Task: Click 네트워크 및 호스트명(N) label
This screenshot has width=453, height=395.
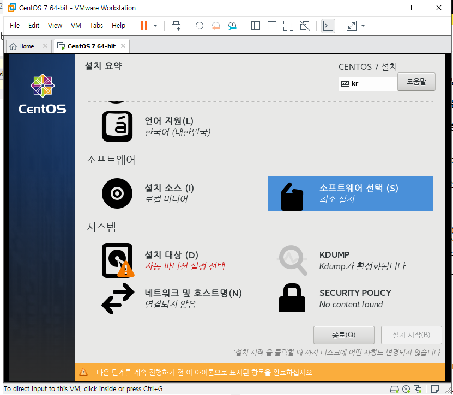Action: coord(193,293)
